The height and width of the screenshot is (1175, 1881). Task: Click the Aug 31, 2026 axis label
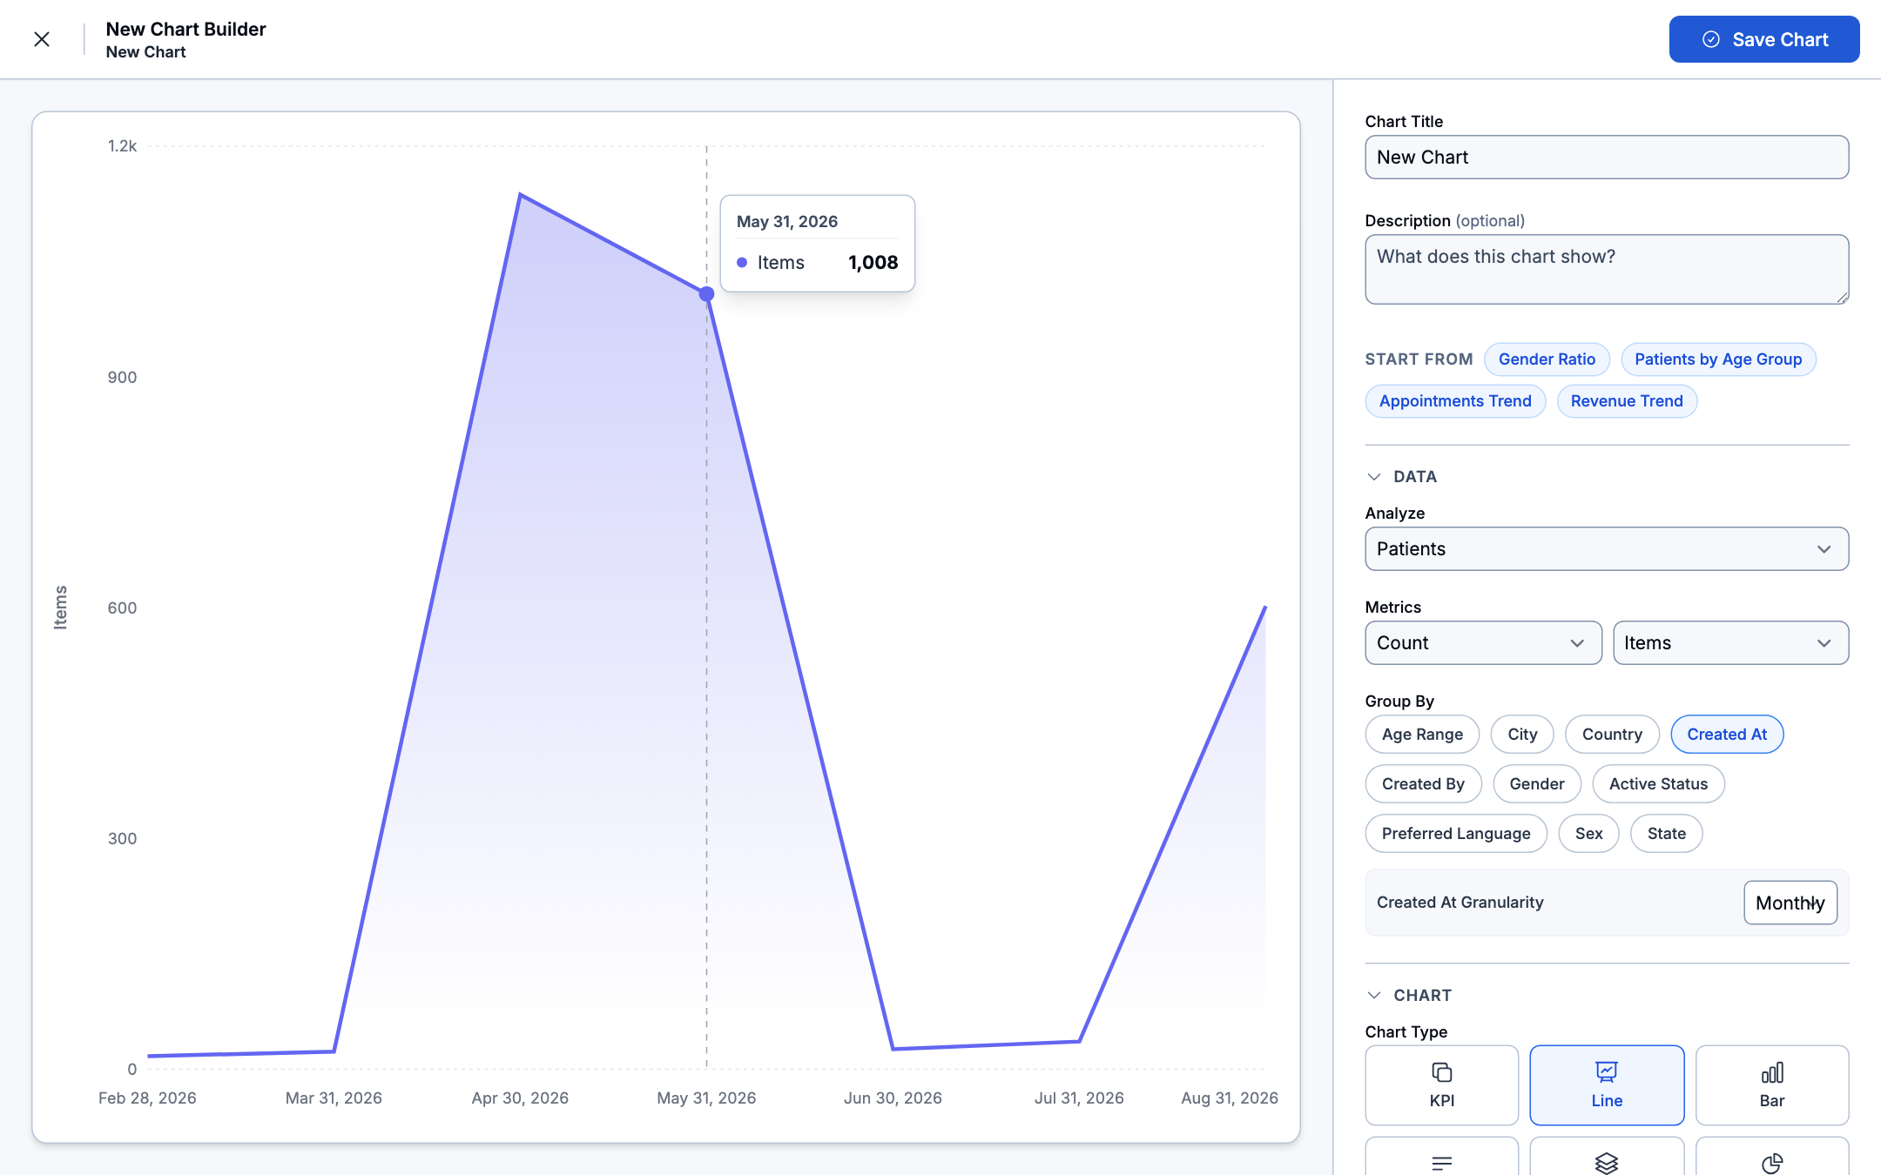1230,1098
